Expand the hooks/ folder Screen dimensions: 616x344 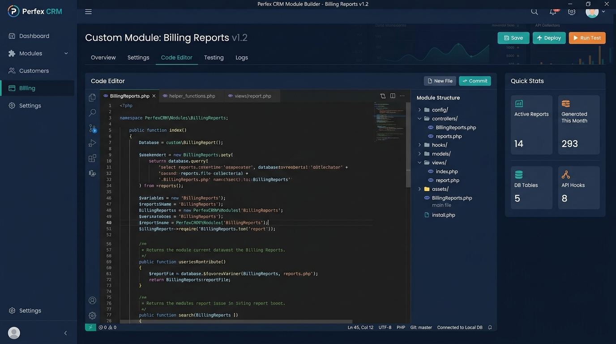pos(419,145)
